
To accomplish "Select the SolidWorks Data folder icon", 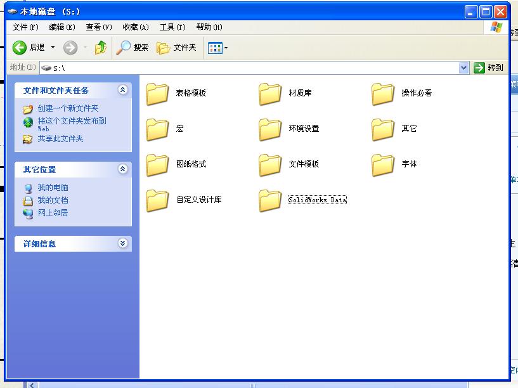I will click(270, 200).
